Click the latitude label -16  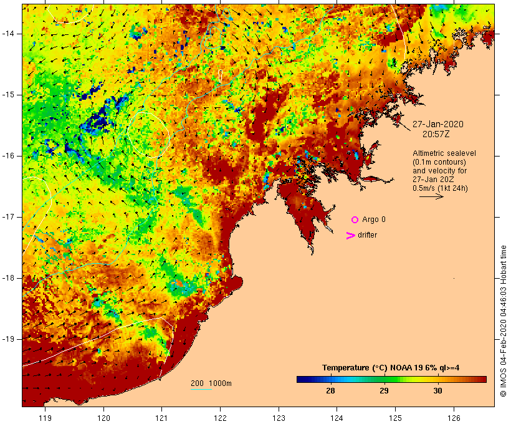point(7,156)
